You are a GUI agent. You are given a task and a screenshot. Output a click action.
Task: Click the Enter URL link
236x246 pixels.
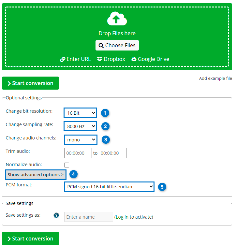tap(75, 59)
